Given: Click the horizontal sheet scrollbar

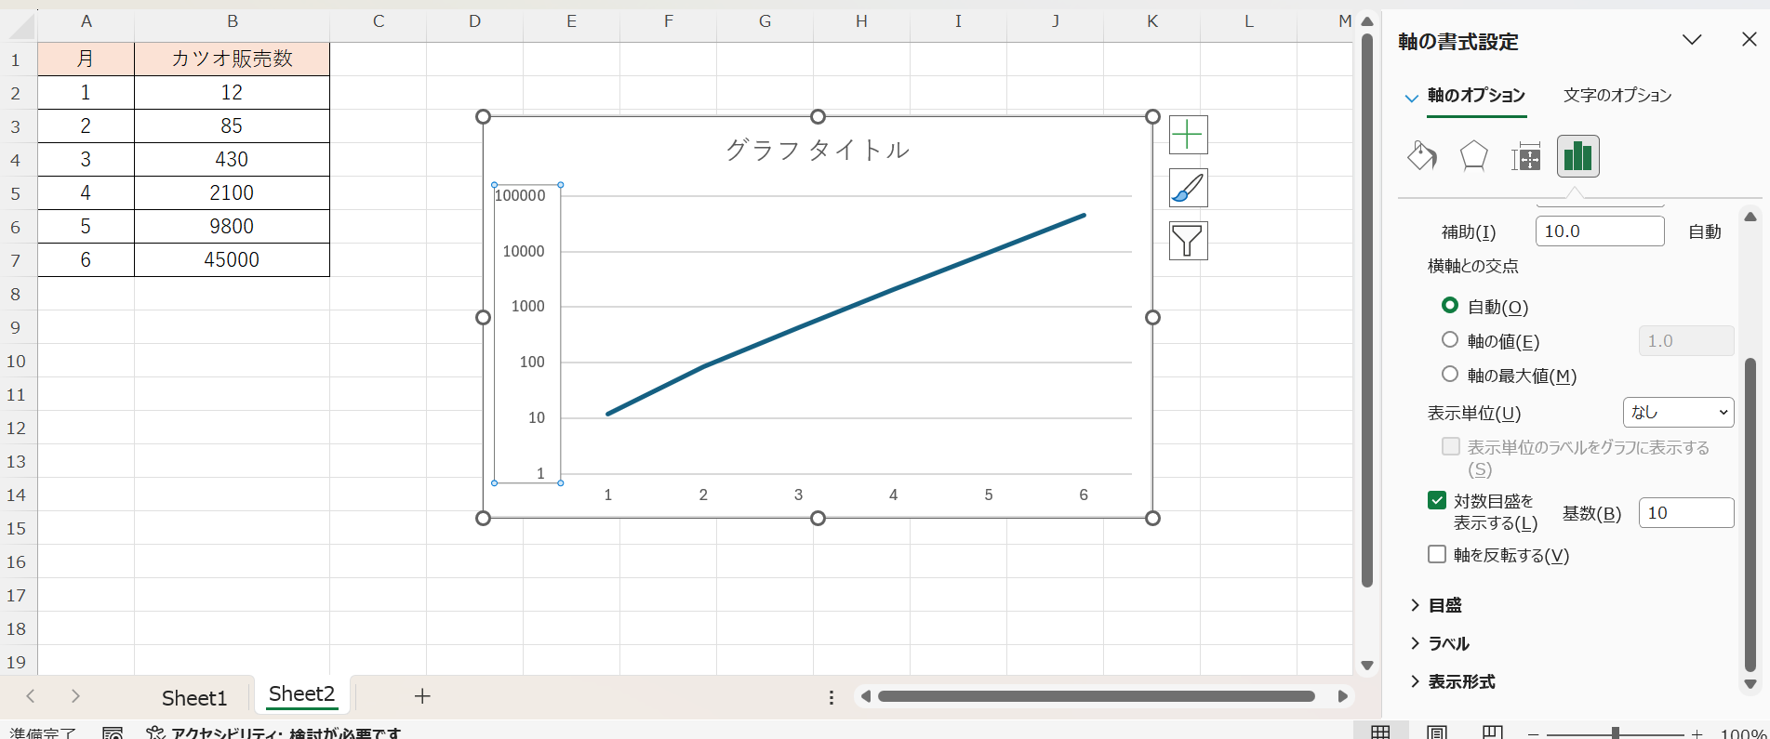Looking at the screenshot, I should click(x=1096, y=696).
